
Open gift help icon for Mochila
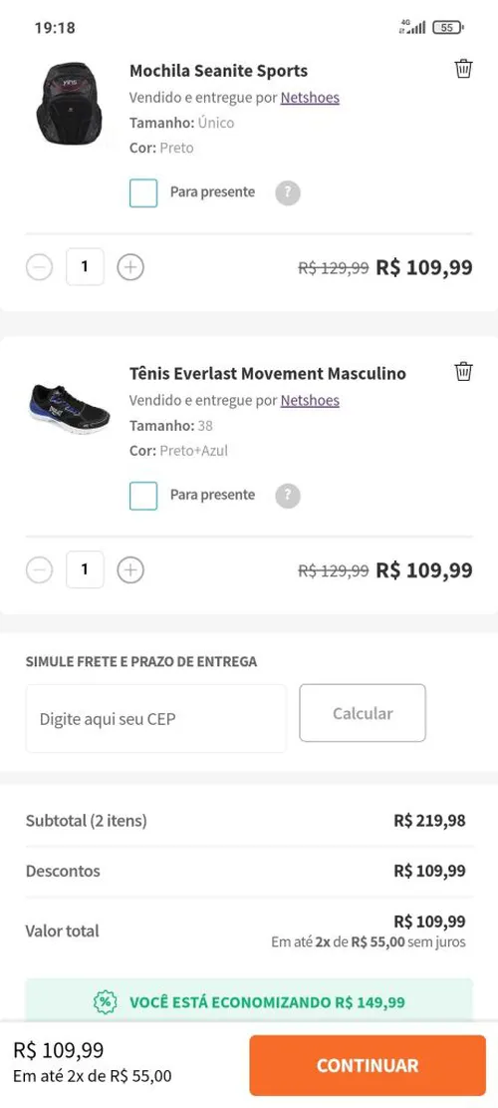click(x=288, y=192)
